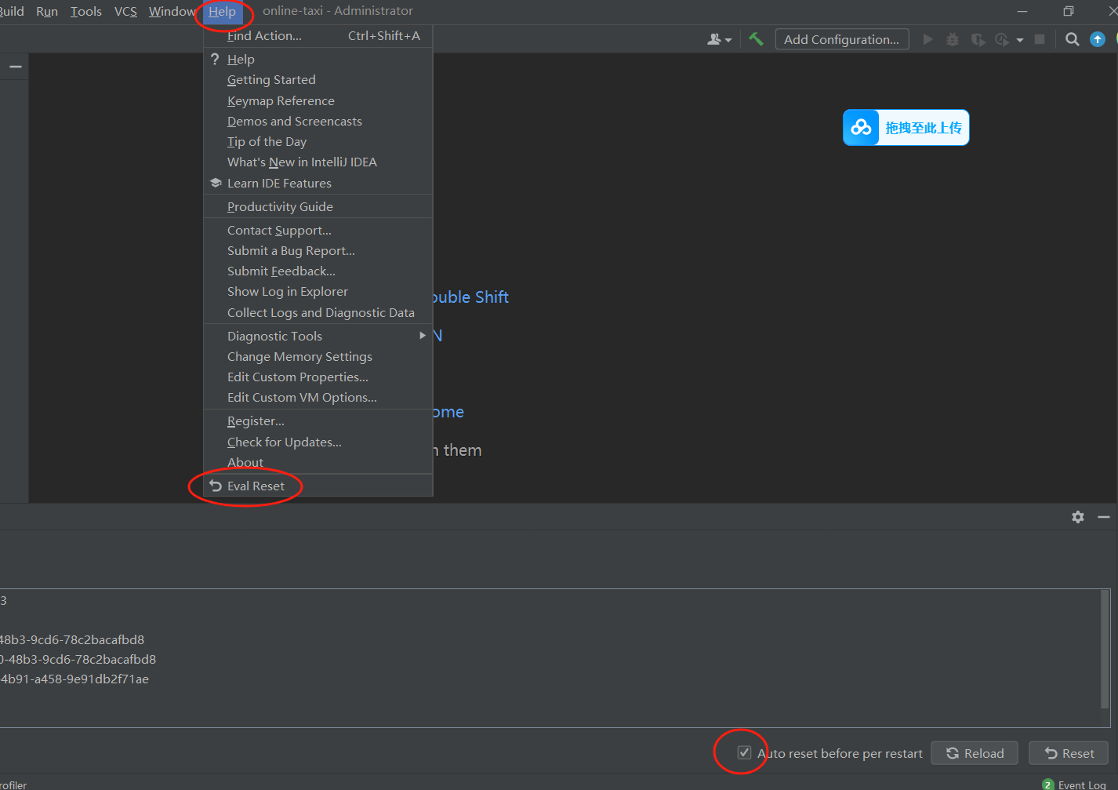The height and width of the screenshot is (790, 1118).
Task: Open the tool window settings gear
Action: [1078, 517]
